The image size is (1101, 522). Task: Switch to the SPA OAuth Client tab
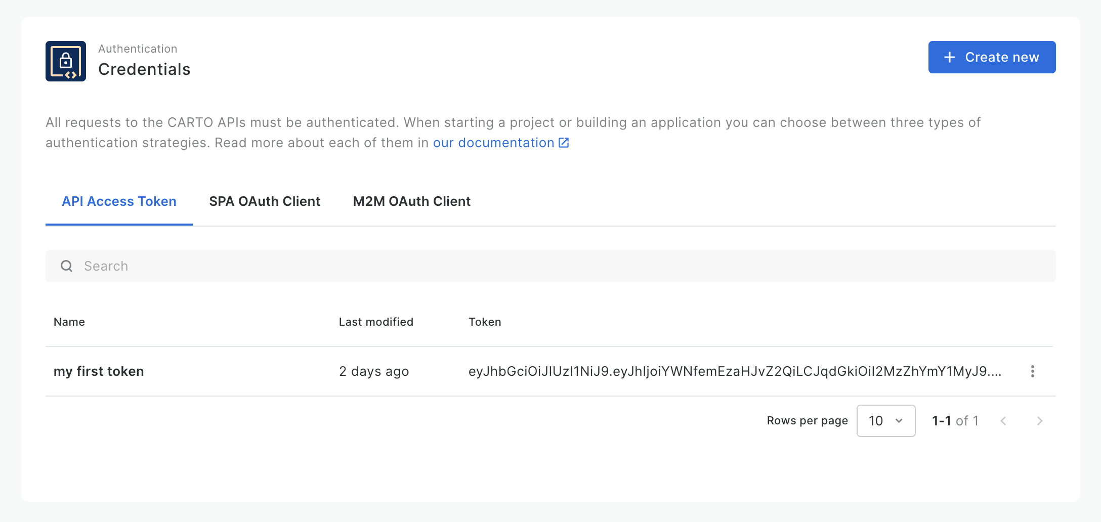click(x=265, y=201)
